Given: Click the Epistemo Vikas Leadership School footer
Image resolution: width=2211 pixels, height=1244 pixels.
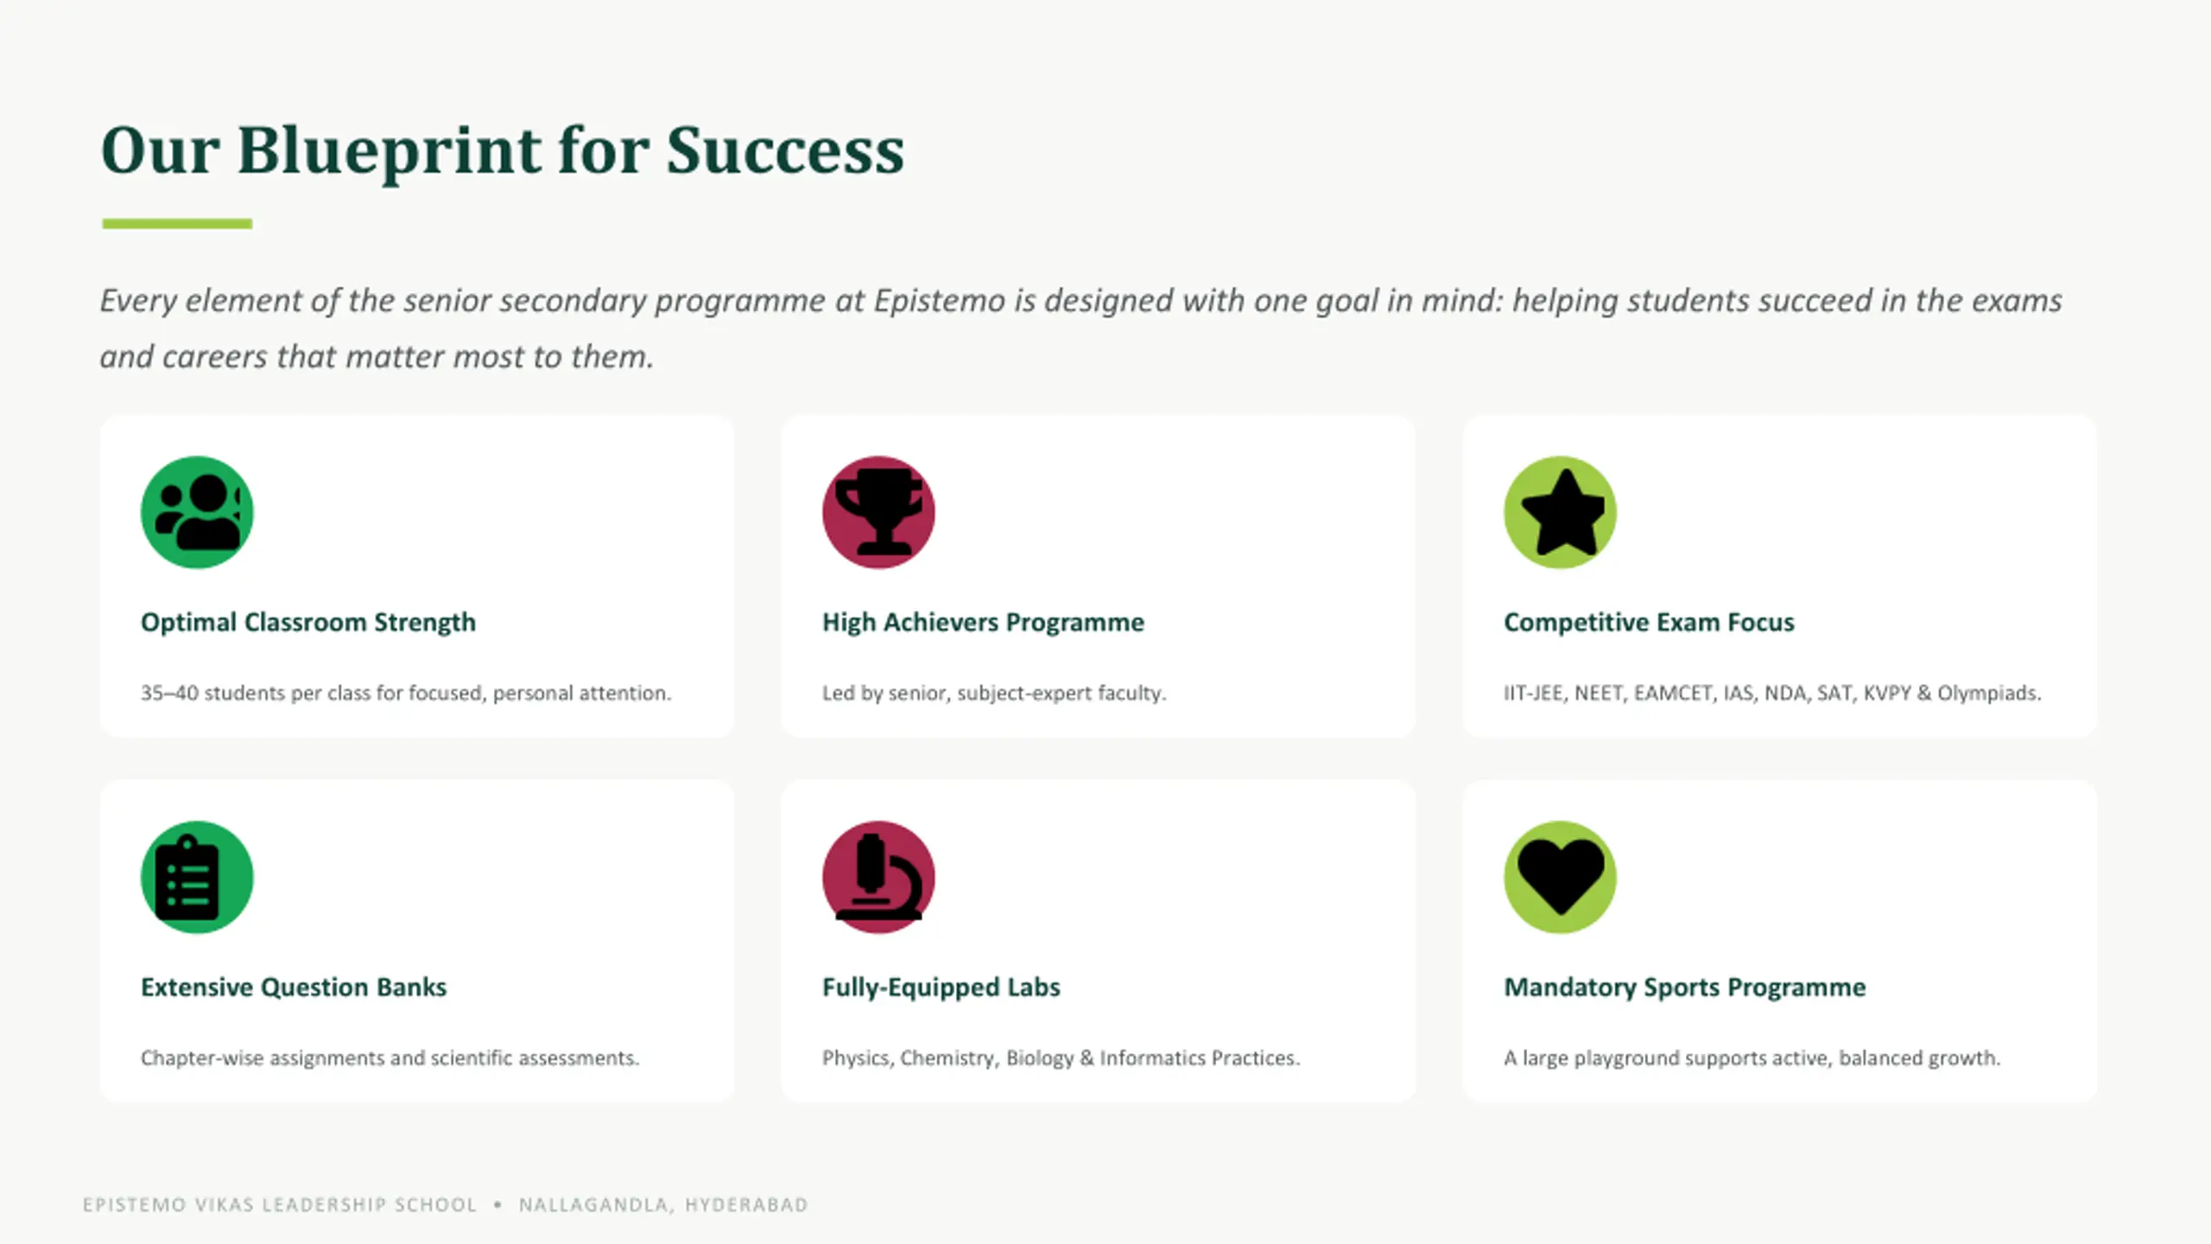Looking at the screenshot, I should (x=280, y=1205).
